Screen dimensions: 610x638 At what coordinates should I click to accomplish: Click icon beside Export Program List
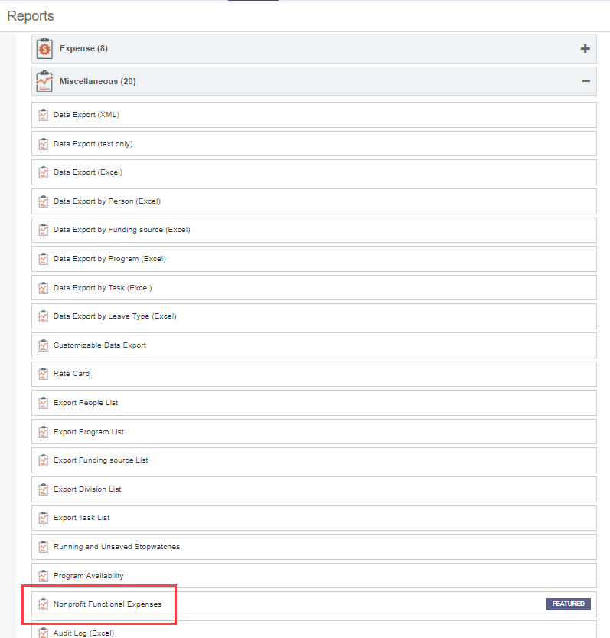[44, 432]
